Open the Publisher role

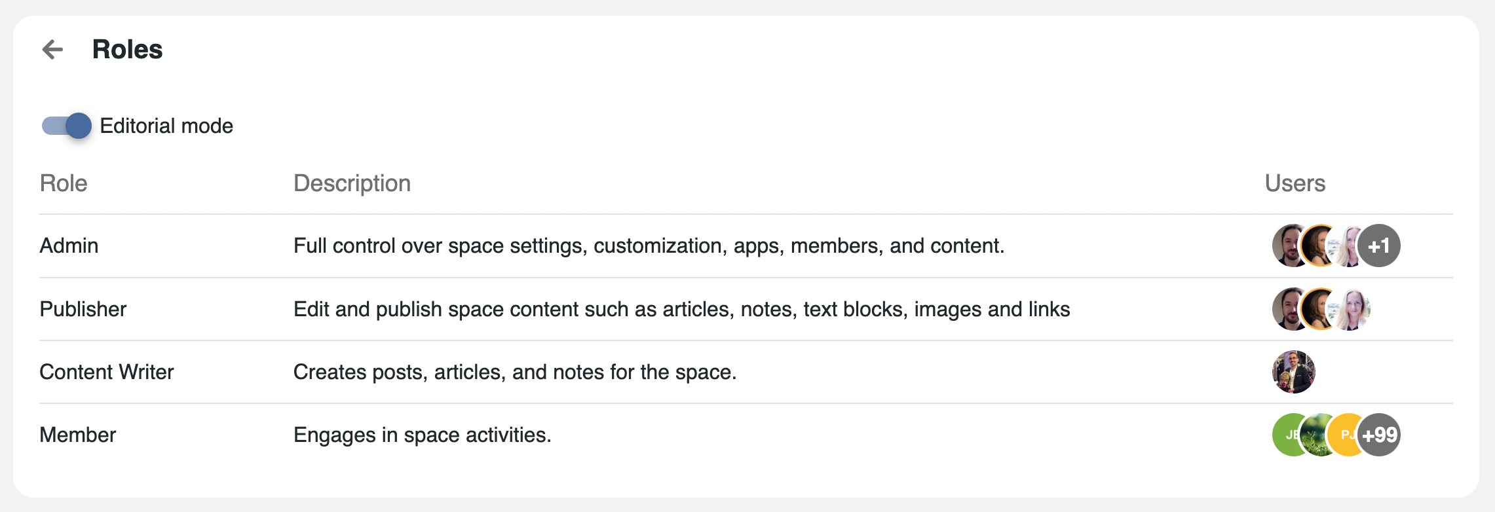click(x=83, y=309)
